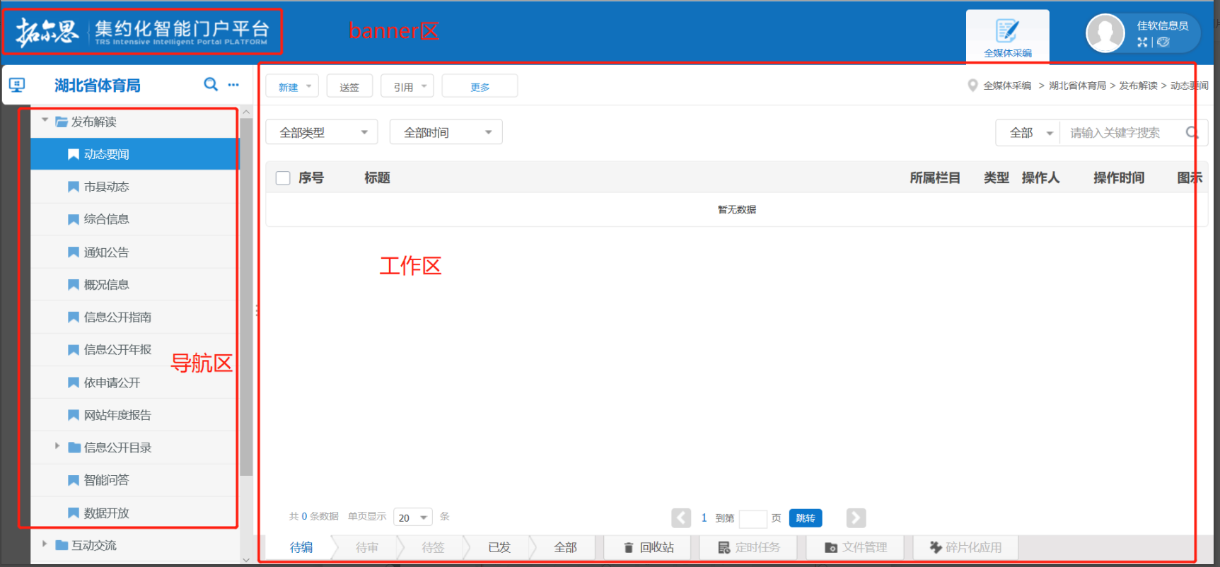Click the 全媒体采编 breadcrumb link
The height and width of the screenshot is (567, 1220).
pyautogui.click(x=1007, y=86)
